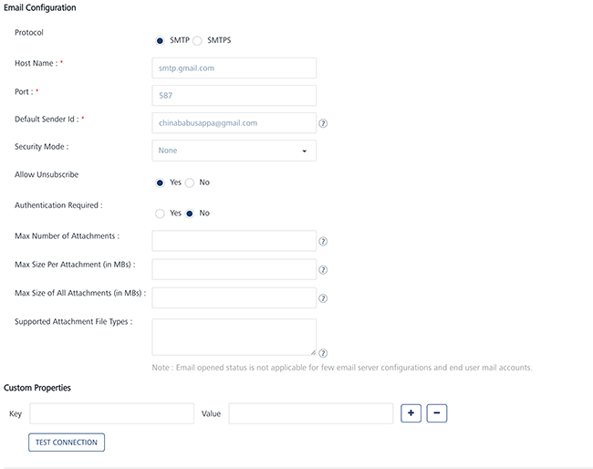The height and width of the screenshot is (469, 593).
Task: Click help icon for Max Size Per Attachment
Action: coord(323,270)
